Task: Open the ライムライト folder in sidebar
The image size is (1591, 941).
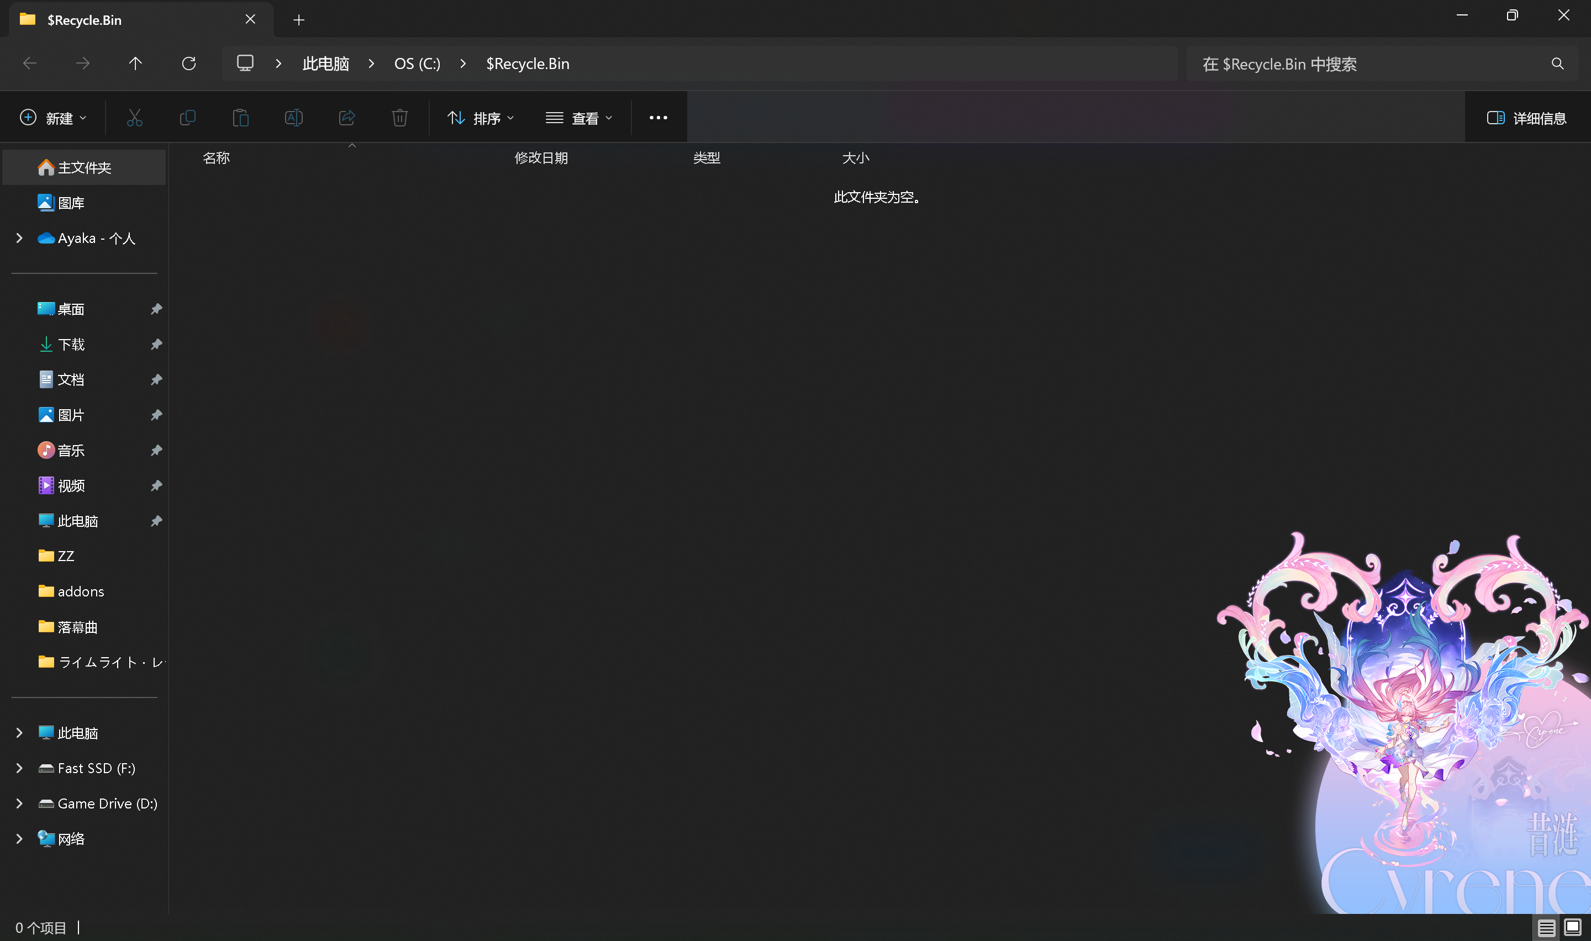Action: click(x=85, y=662)
